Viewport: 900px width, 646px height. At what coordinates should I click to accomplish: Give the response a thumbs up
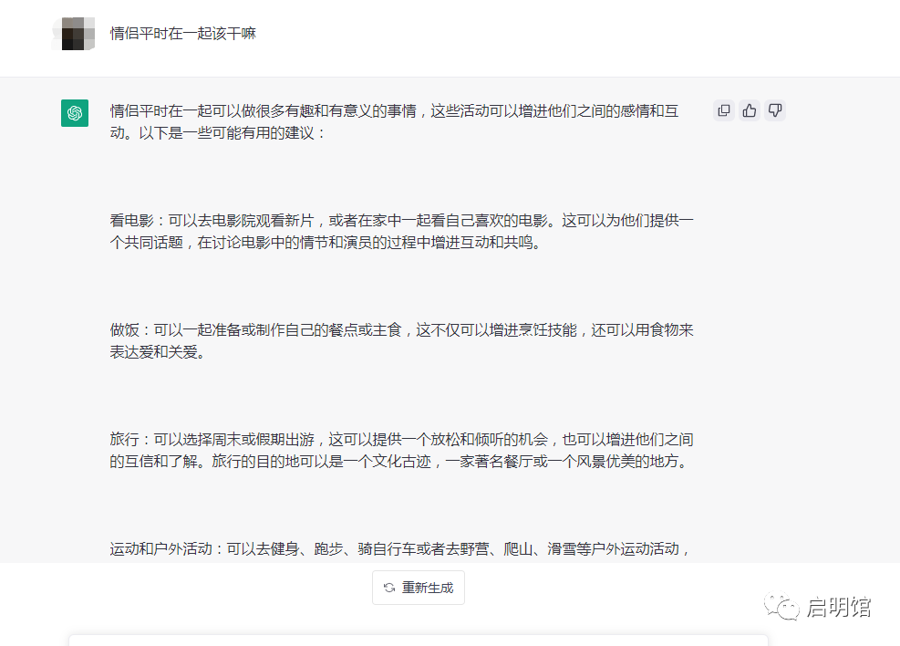pyautogui.click(x=749, y=110)
